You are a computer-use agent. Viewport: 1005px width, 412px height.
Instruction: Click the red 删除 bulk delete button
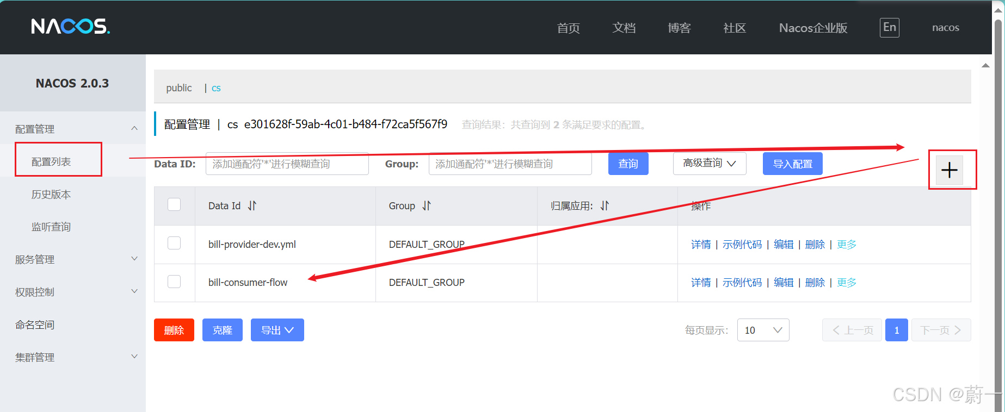point(174,330)
